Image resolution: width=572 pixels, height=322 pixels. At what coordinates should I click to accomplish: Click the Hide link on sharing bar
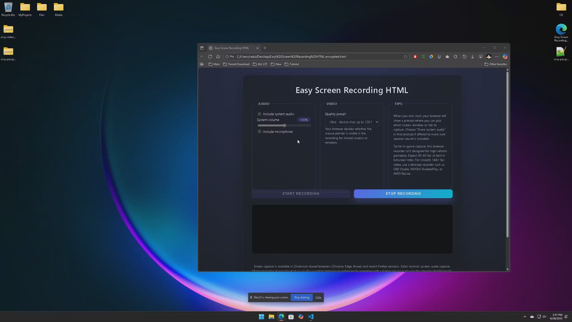pyautogui.click(x=318, y=297)
